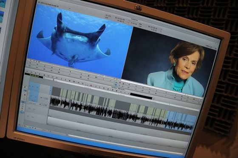Click the red Overwrite edit button
Image resolution: width=238 pixels, height=158 pixels.
91,86
